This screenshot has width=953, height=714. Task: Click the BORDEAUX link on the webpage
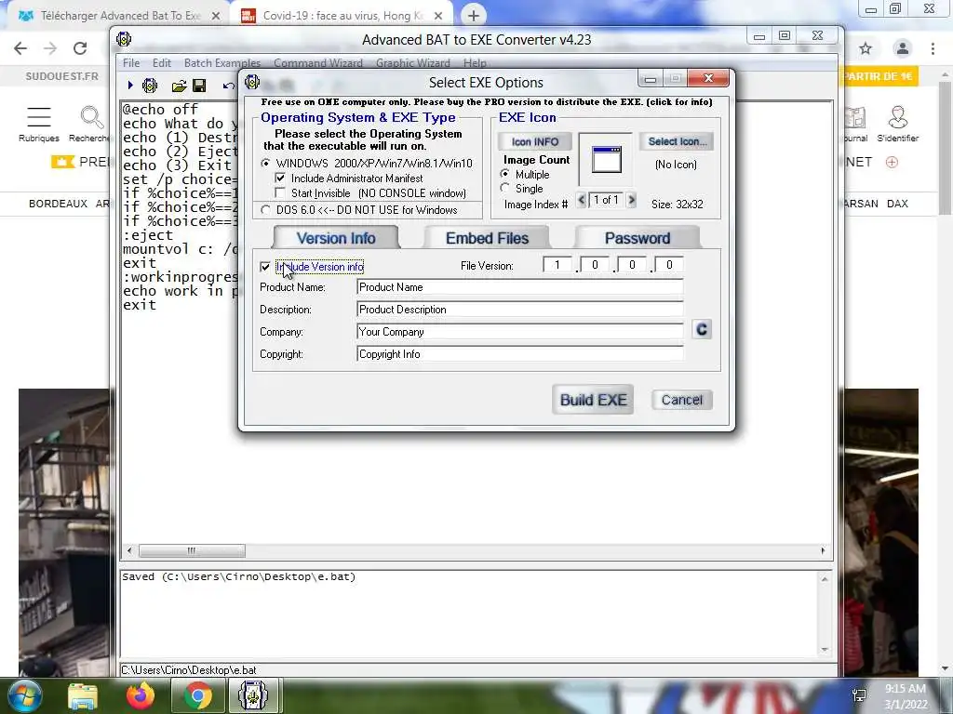58,204
